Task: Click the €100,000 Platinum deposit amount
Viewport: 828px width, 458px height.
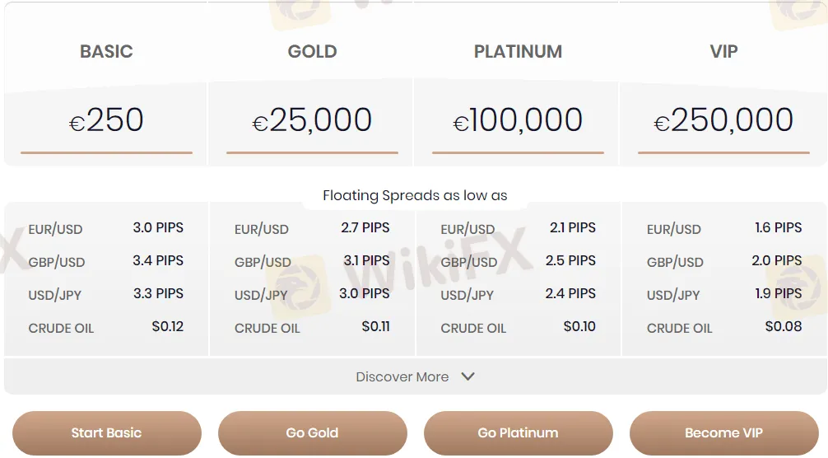Action: [518, 120]
